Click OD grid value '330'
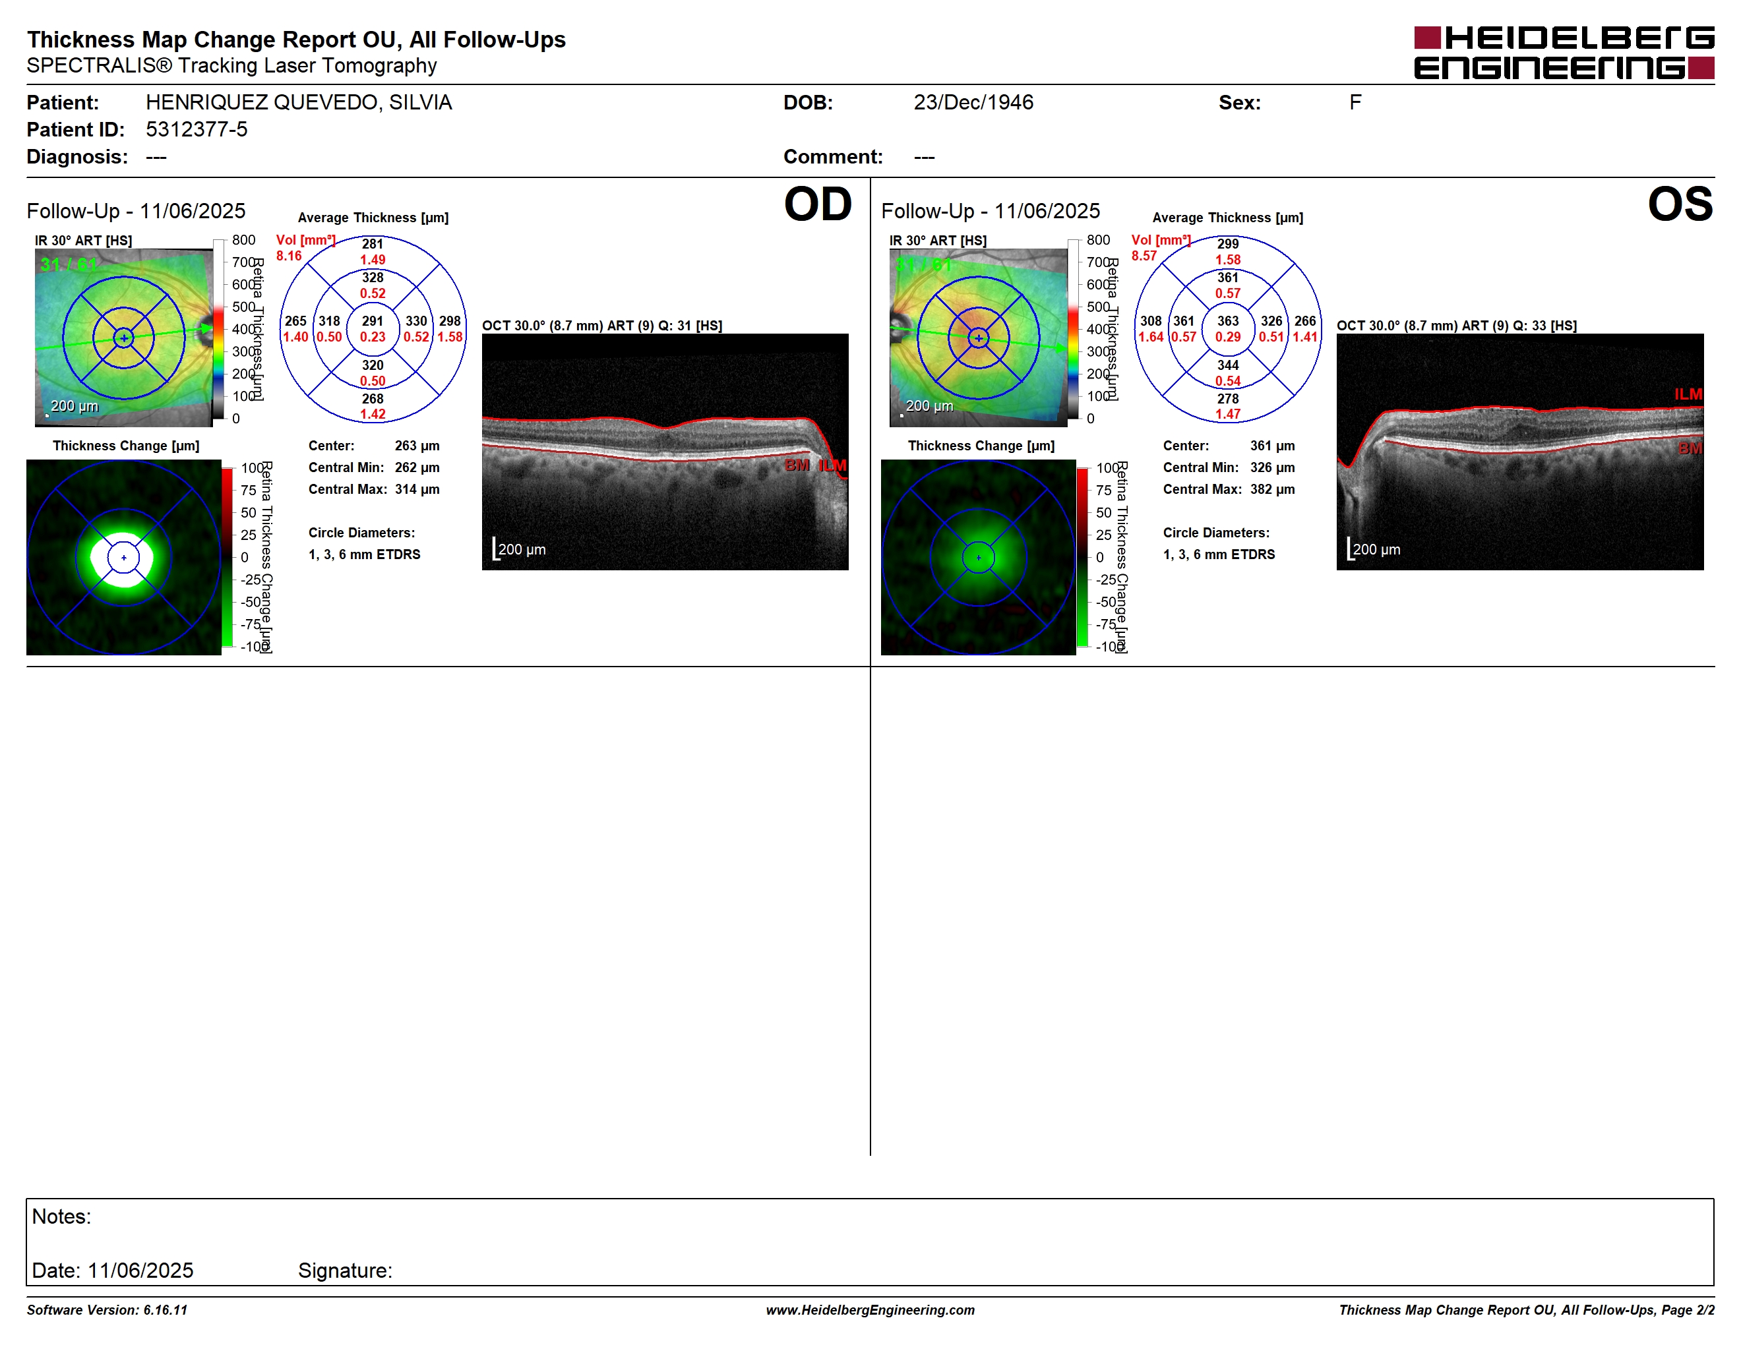Viewport: 1741px width, 1345px height. coord(416,321)
